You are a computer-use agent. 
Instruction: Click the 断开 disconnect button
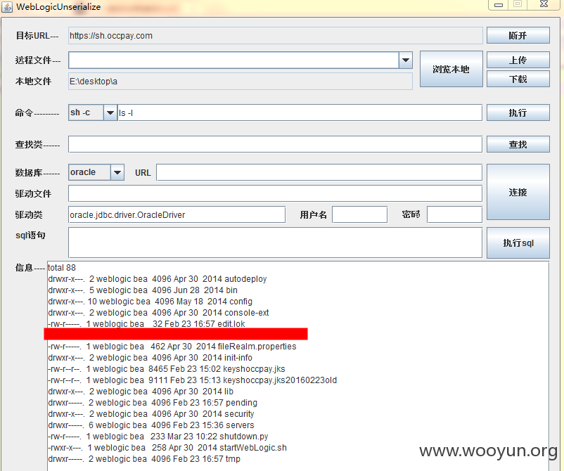pos(518,35)
